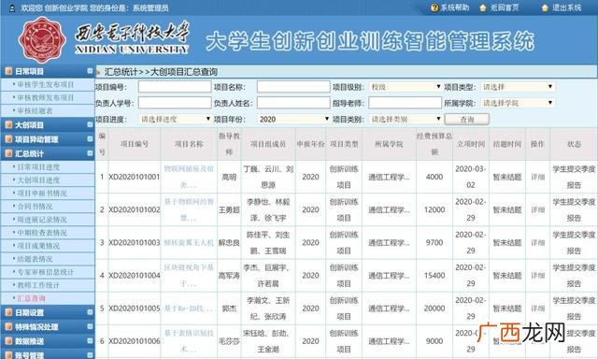Click 详细 link for XD2020101003
Image resolution: width=598 pixels, height=359 pixels.
(538, 243)
